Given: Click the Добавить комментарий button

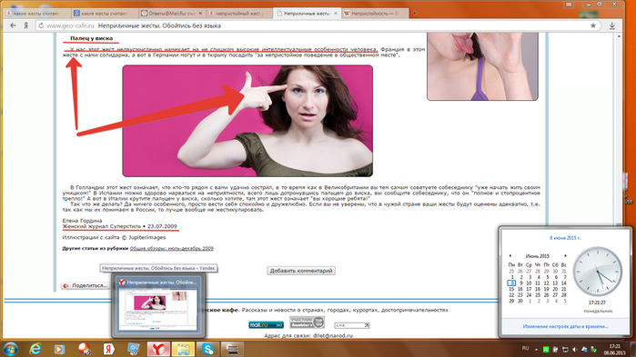Looking at the screenshot, I should point(301,271).
